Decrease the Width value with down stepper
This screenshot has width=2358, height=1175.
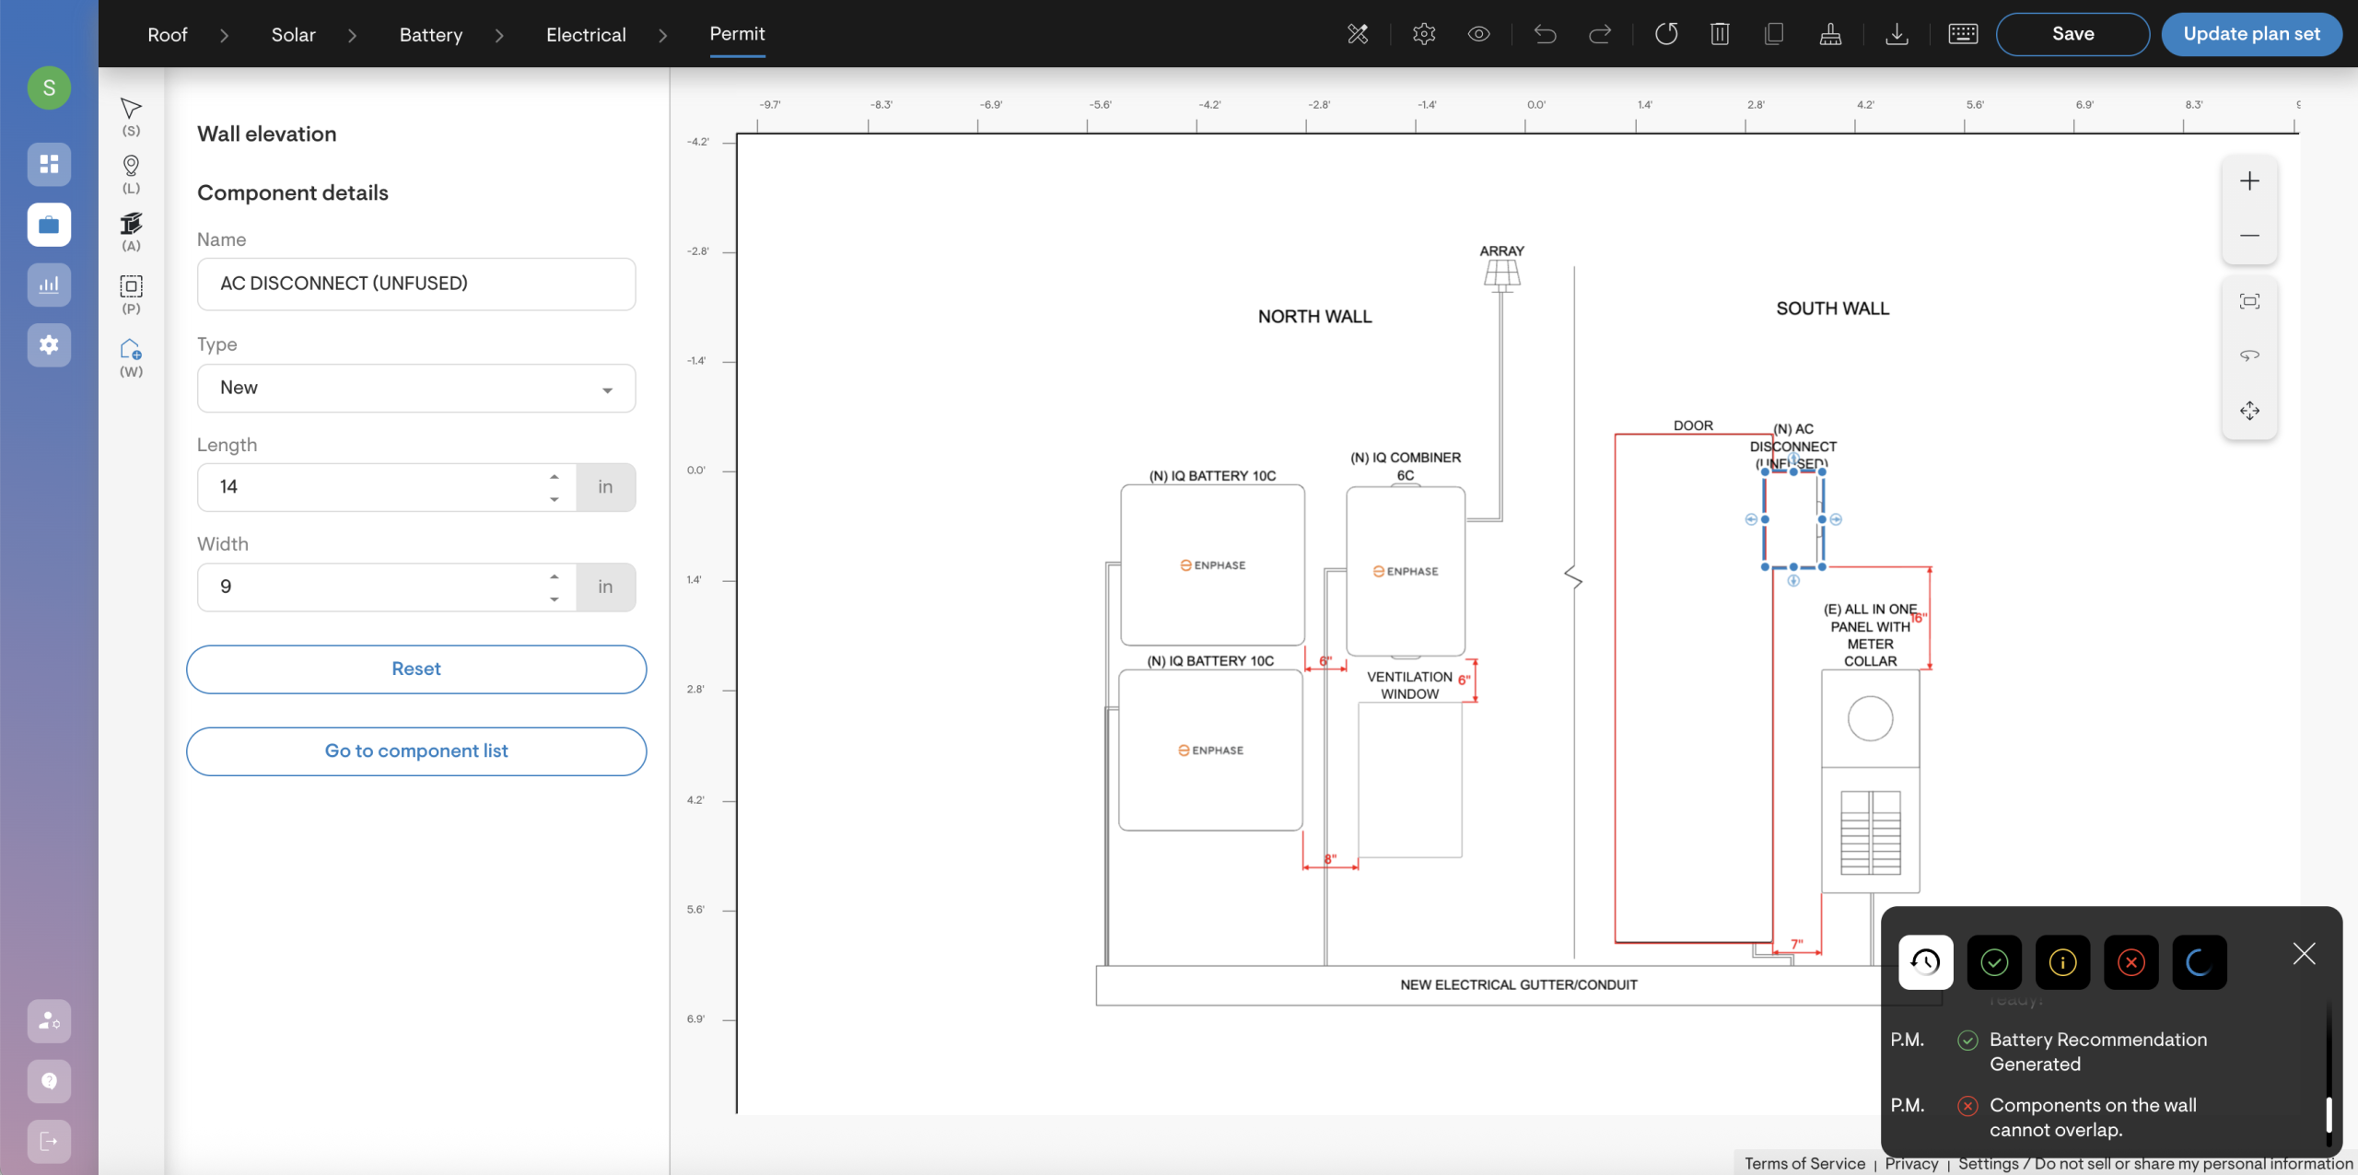point(554,599)
